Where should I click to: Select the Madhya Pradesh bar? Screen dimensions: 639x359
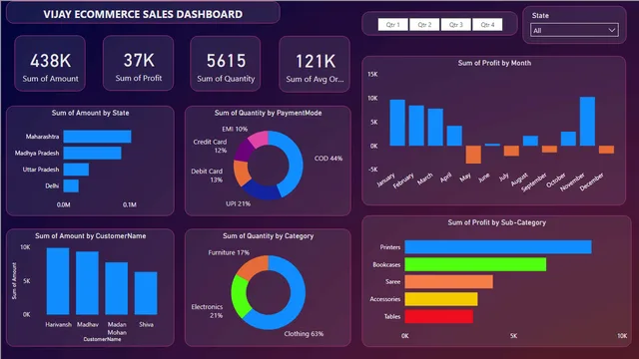[92, 153]
